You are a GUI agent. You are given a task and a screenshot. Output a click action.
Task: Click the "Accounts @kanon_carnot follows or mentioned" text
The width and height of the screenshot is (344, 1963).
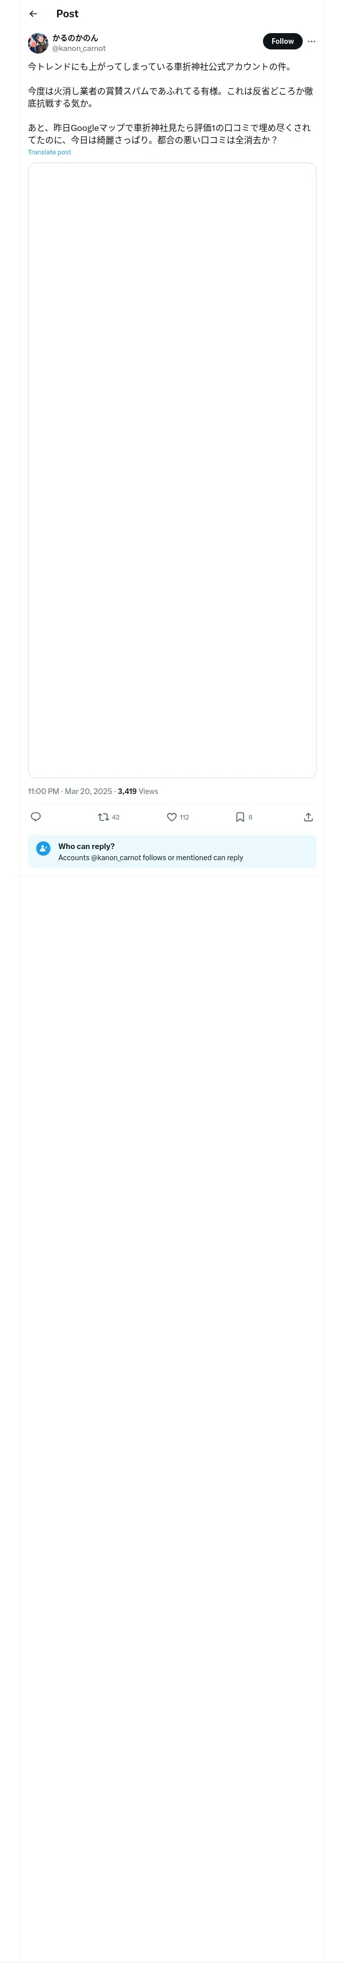click(150, 857)
